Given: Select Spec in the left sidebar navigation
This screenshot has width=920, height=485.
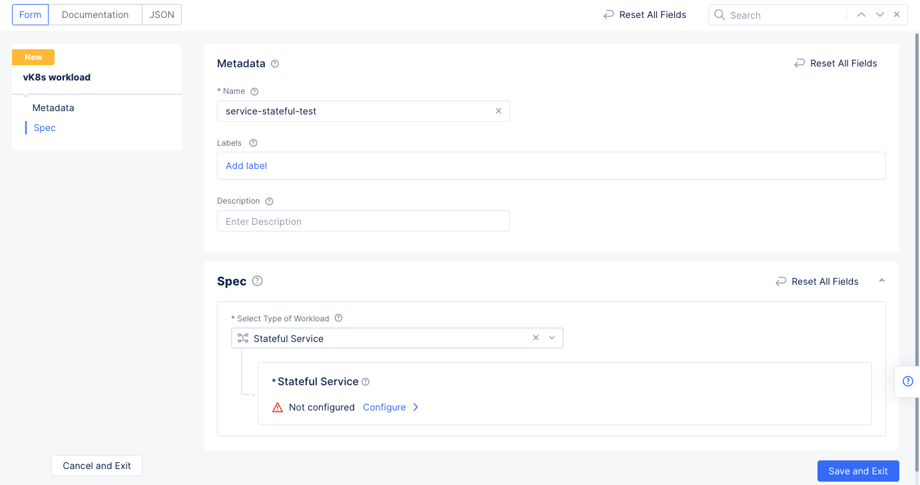Looking at the screenshot, I should pyautogui.click(x=44, y=127).
